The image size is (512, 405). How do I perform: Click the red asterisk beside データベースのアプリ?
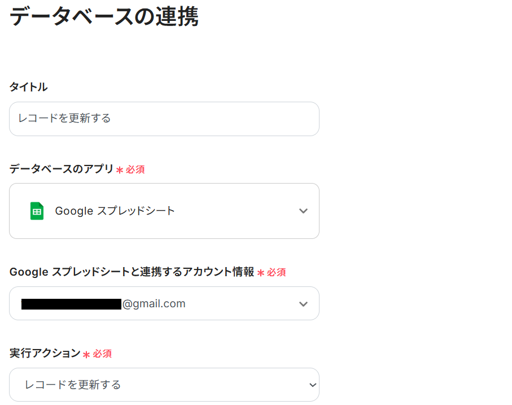[x=120, y=169]
